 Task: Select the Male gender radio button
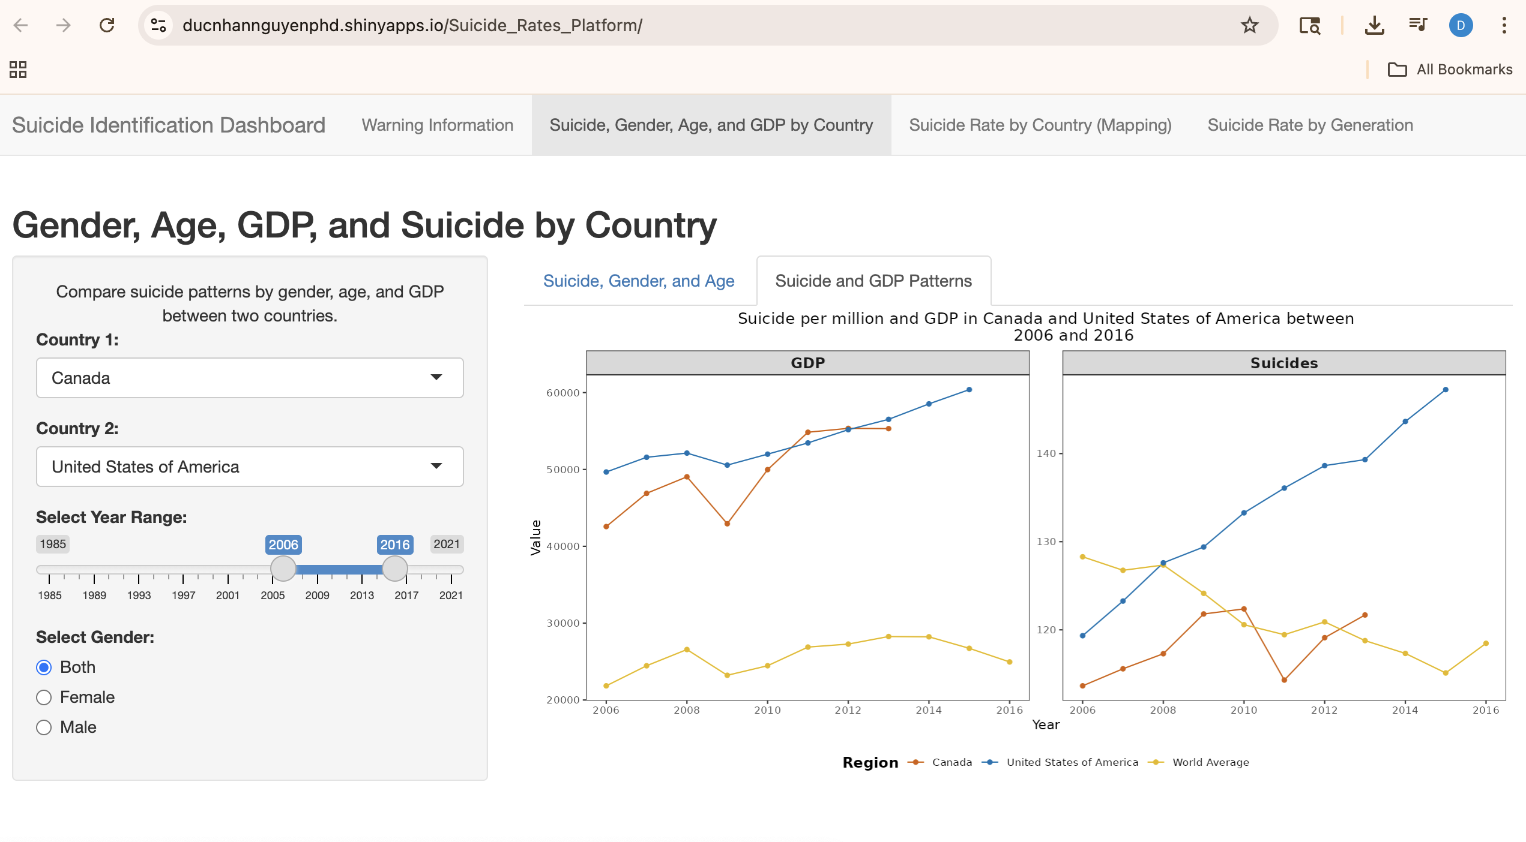coord(44,727)
